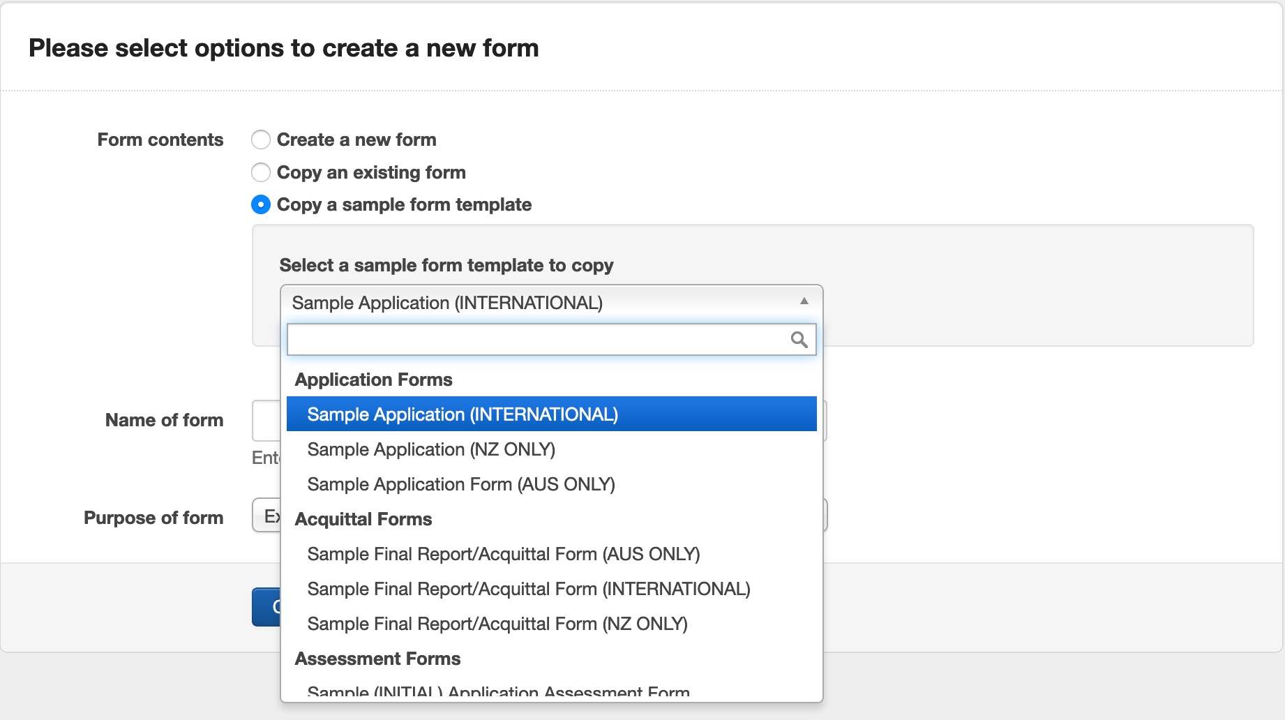Choose the 'Copy an existing form' radio option
This screenshot has height=720, width=1285.
click(x=261, y=172)
